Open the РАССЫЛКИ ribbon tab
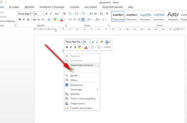Image resolution: width=187 pixels, height=123 pixels. pyautogui.click(x=91, y=7)
